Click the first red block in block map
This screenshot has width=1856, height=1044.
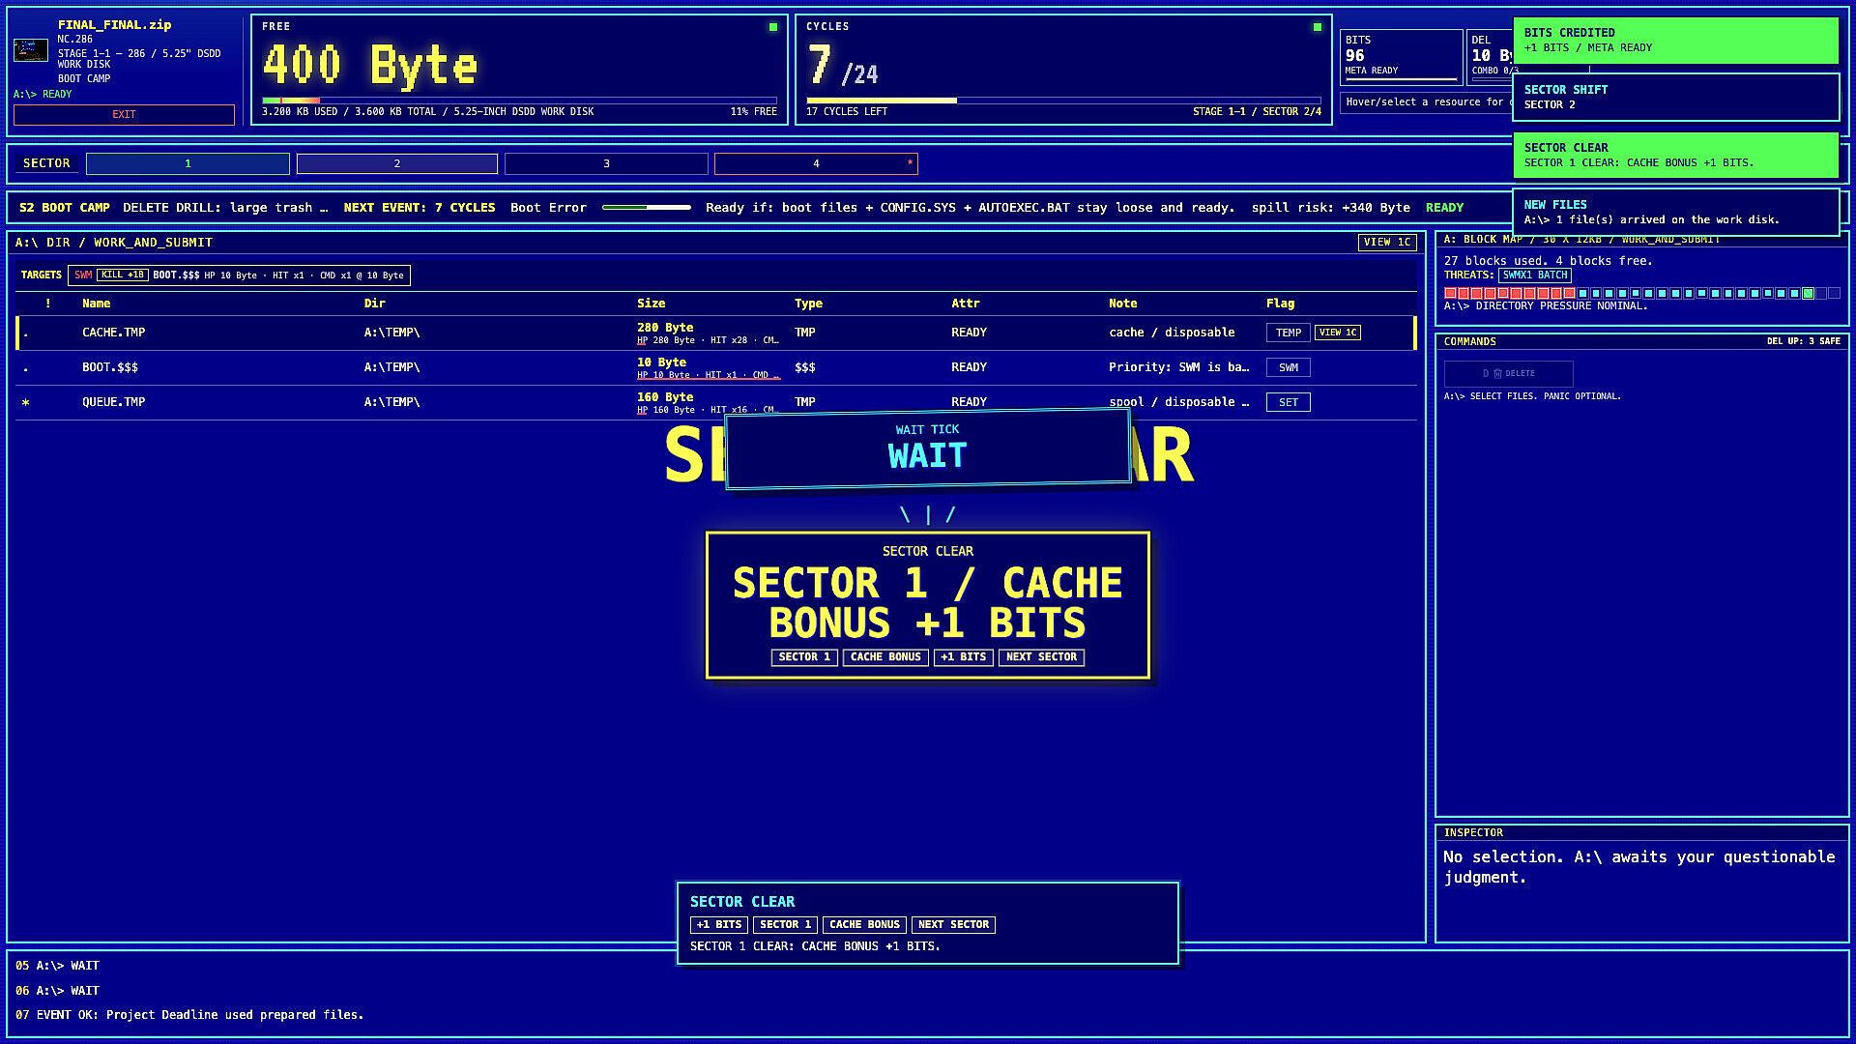[1450, 293]
